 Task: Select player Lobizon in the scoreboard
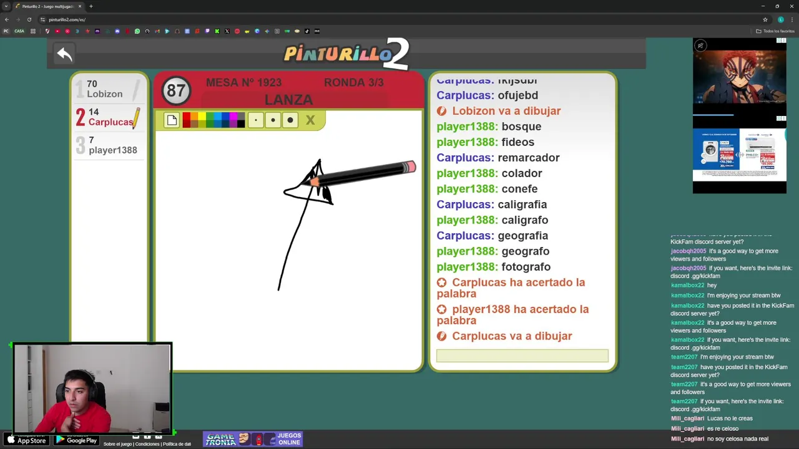[109, 89]
